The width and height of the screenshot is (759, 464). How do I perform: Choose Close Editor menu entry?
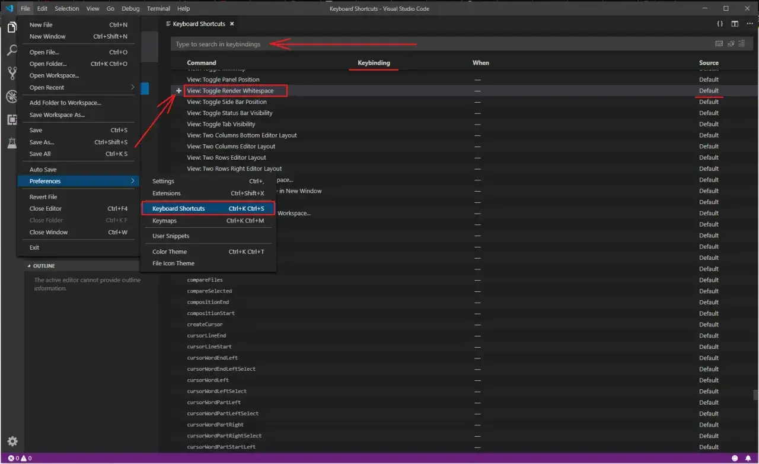click(78, 208)
